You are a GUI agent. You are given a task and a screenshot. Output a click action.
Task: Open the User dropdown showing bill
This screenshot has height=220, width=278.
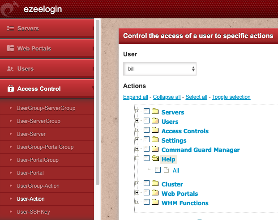(160, 69)
